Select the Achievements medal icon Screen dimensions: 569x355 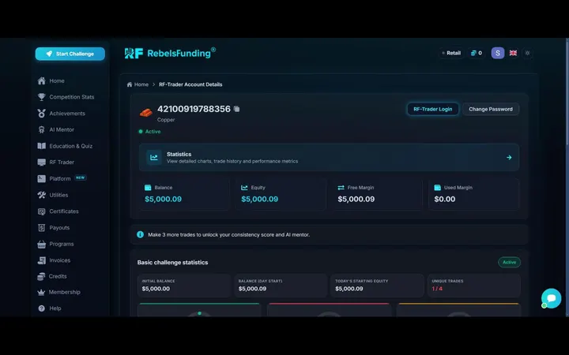point(42,114)
